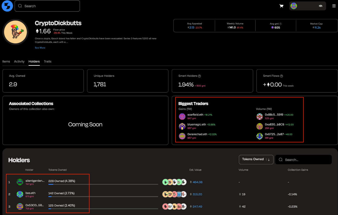338x215 pixels.
Task: Open the Traits tab
Action: click(x=48, y=62)
